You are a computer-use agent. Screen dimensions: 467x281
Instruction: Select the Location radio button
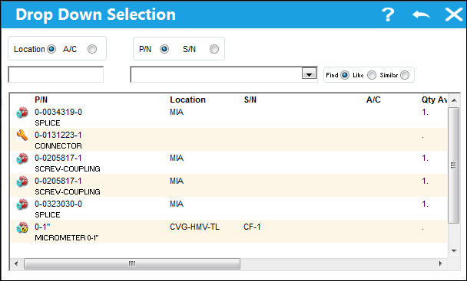point(51,49)
